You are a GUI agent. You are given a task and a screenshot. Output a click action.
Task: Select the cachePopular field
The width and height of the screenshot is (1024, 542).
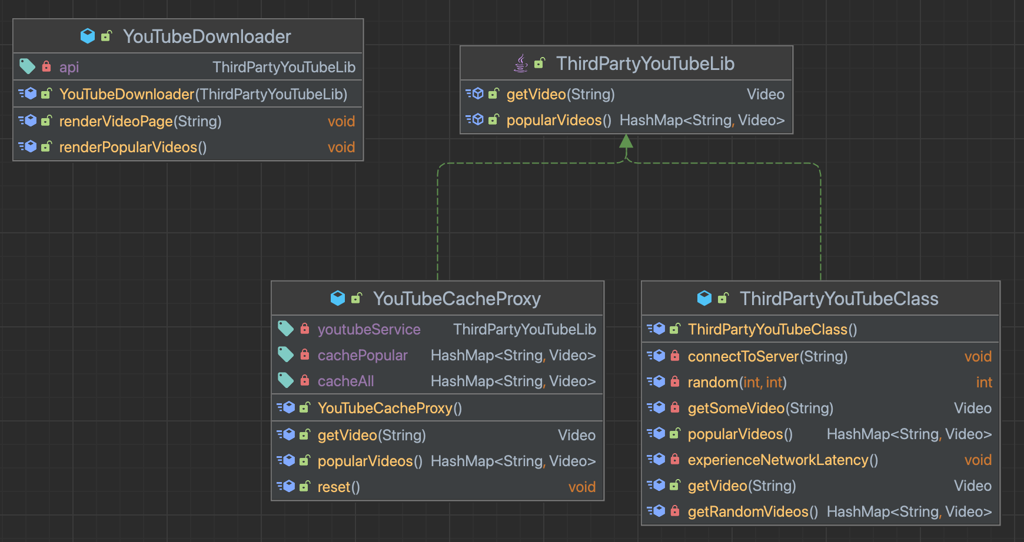(363, 355)
